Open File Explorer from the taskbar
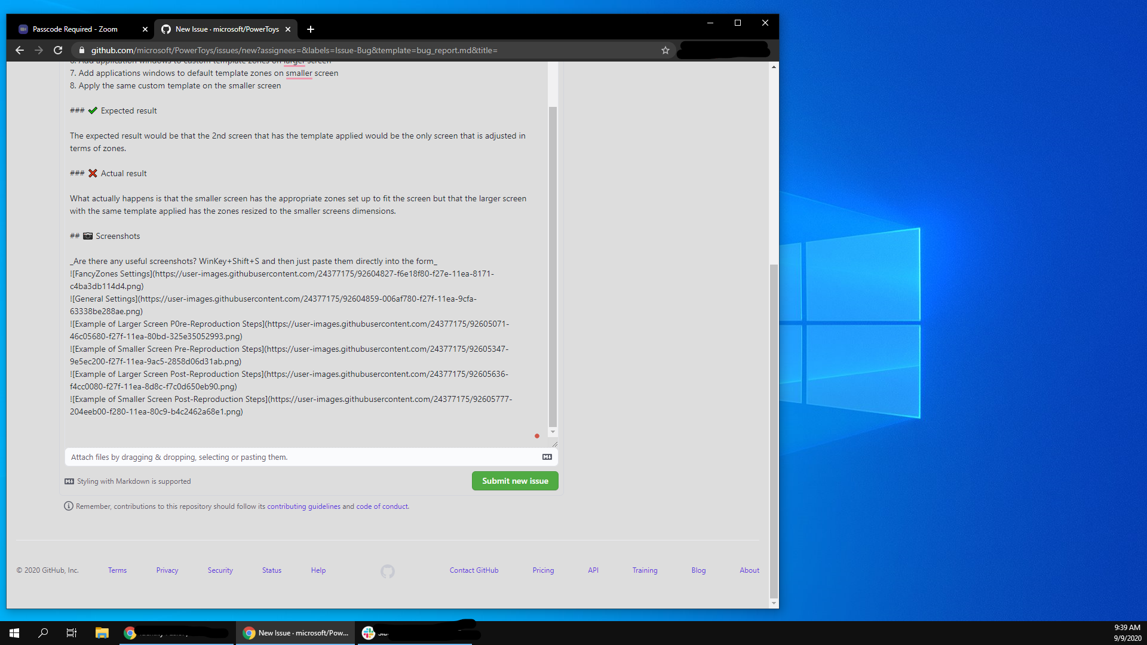The image size is (1147, 645). pos(102,633)
